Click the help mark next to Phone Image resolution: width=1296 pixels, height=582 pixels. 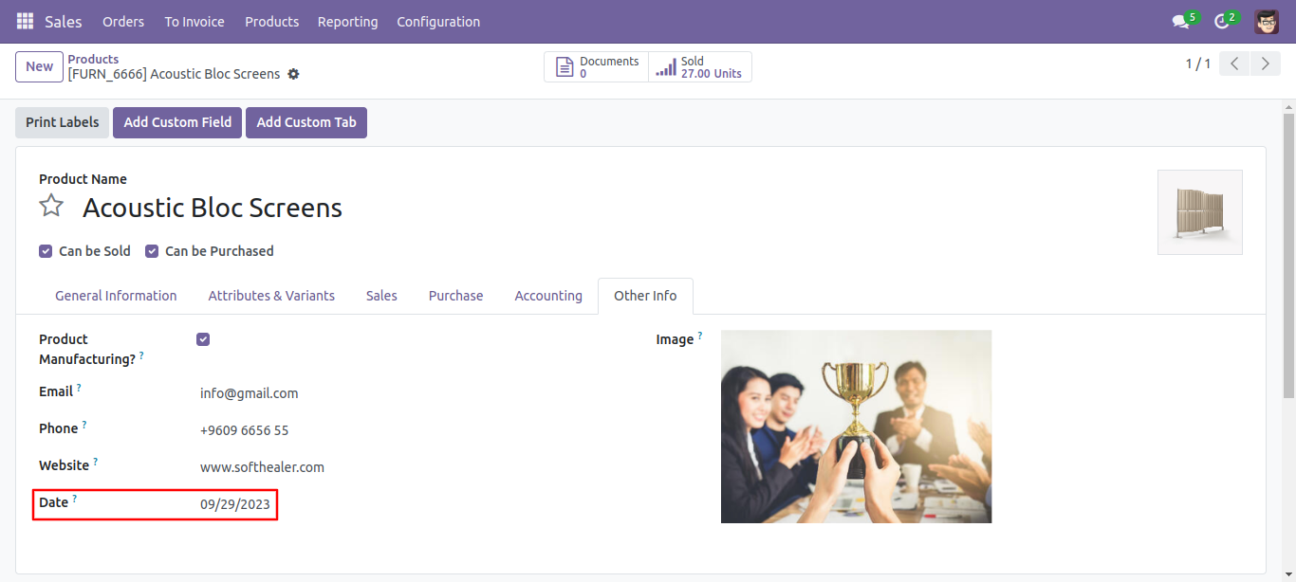[84, 425]
